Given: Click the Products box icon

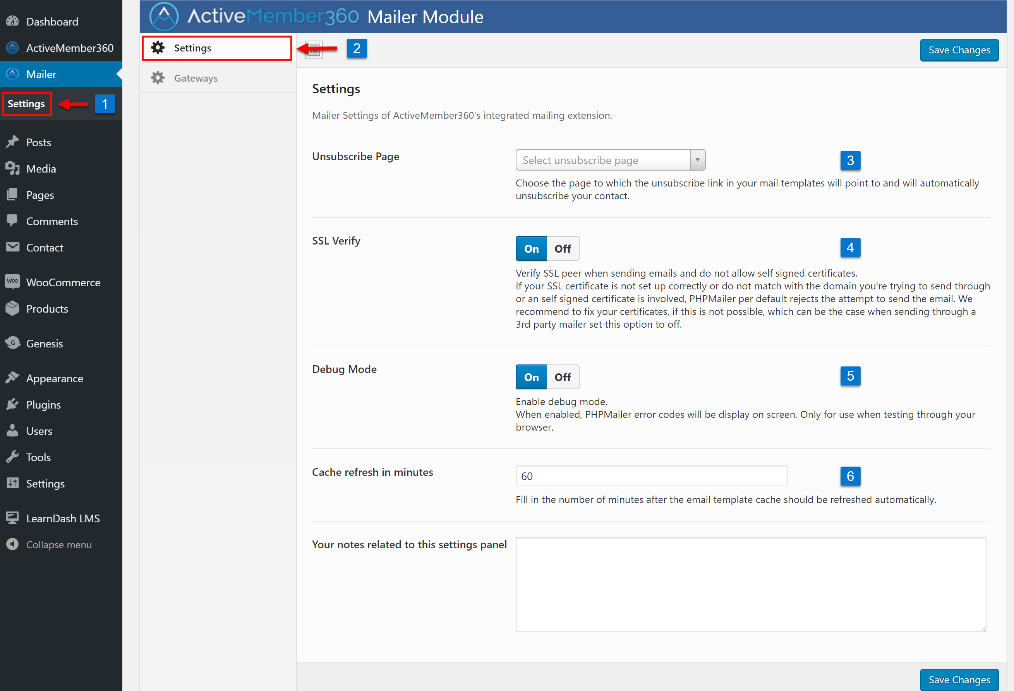Looking at the screenshot, I should tap(13, 308).
